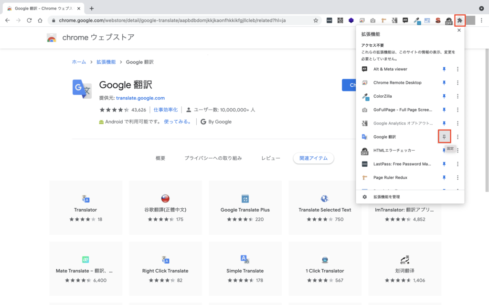Viewport: 489px width, 305px height.
Task: Toggle the ColorZilla pin
Action: (444, 96)
